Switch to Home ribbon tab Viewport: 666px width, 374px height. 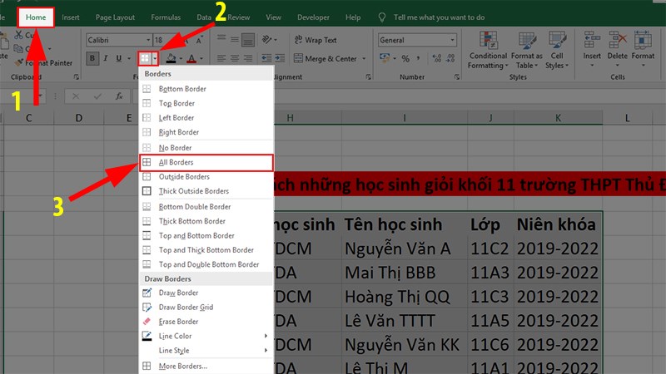point(36,17)
